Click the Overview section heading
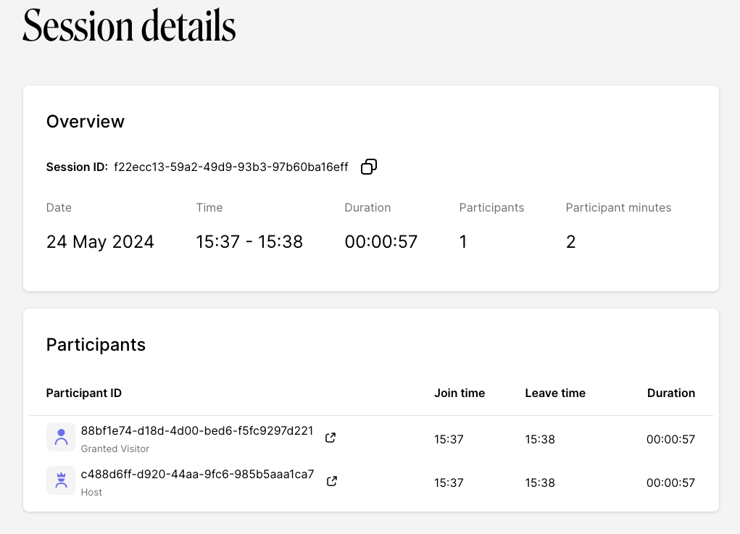The width and height of the screenshot is (740, 534). [x=86, y=122]
